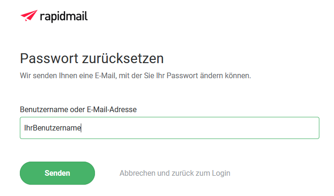The height and width of the screenshot is (196, 334).
Task: Submit the form with the Senden button
Action: (x=57, y=173)
